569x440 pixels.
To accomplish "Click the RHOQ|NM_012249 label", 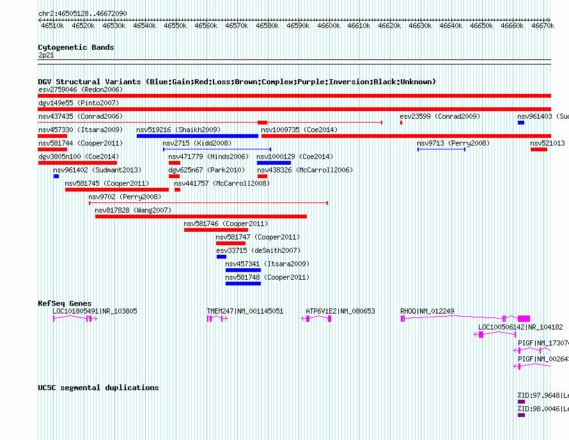I will (427, 311).
